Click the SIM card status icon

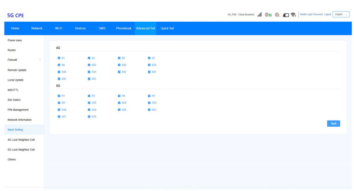[286, 15]
